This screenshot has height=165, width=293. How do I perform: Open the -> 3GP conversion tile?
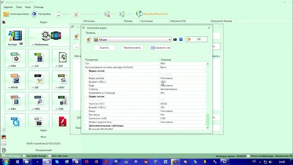(x=61, y=59)
